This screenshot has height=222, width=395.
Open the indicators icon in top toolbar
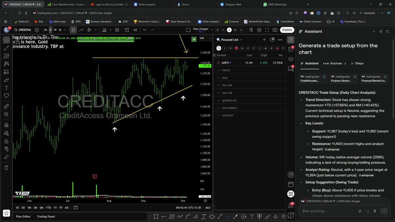[104, 30]
